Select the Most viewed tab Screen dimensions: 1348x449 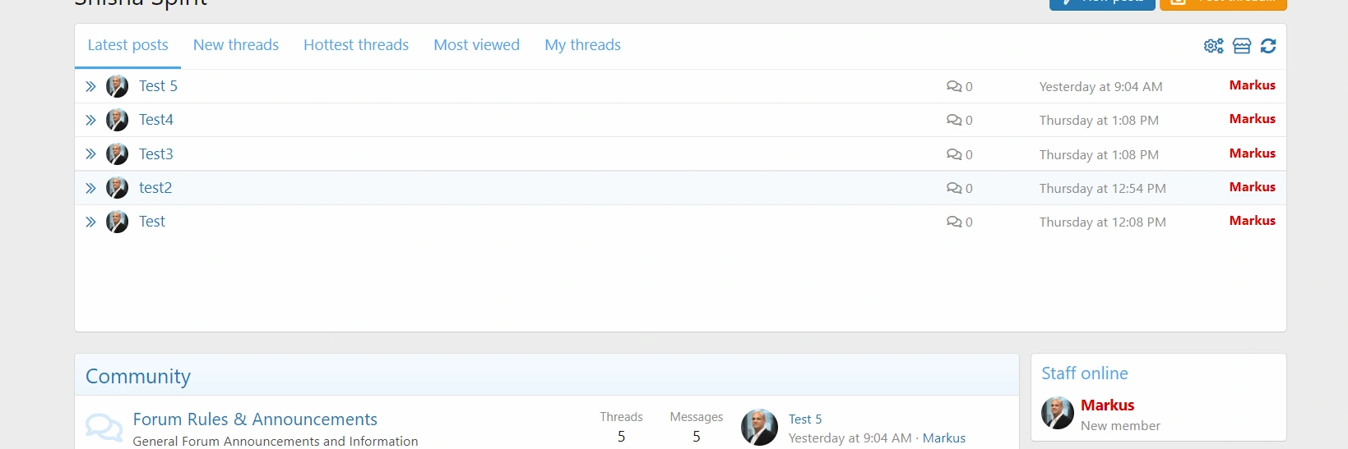click(x=476, y=45)
